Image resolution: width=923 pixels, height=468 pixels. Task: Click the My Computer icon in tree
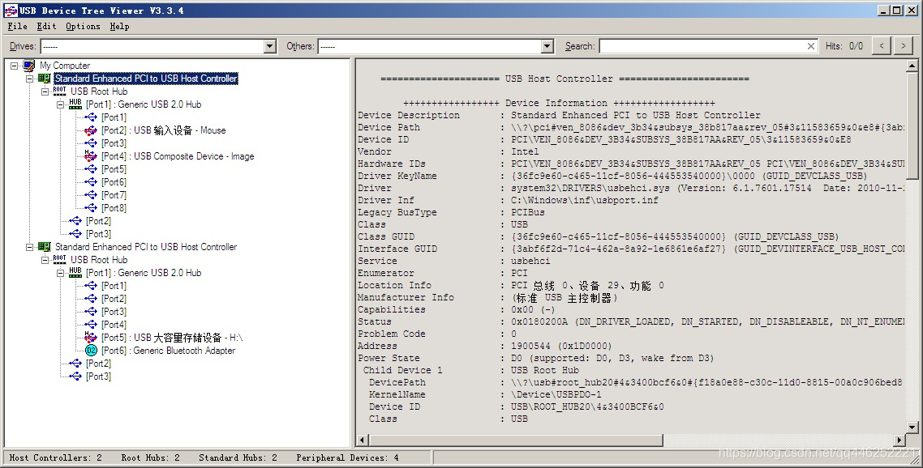pos(29,66)
